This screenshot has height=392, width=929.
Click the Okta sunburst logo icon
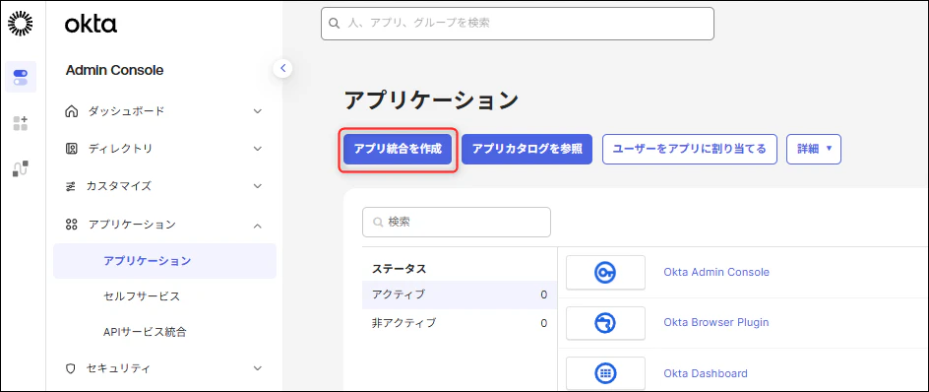pyautogui.click(x=21, y=23)
